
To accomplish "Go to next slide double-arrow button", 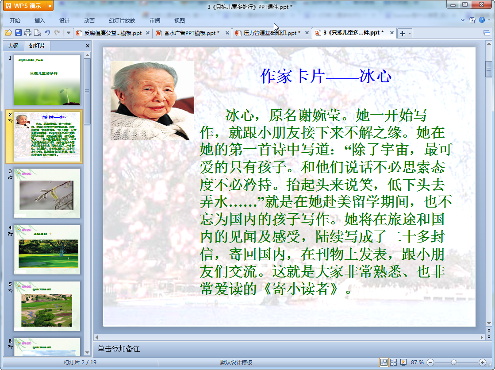I will [x=489, y=337].
